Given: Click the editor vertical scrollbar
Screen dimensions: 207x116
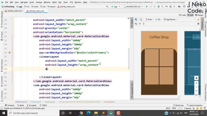Looking at the screenshot, I should 129,59.
